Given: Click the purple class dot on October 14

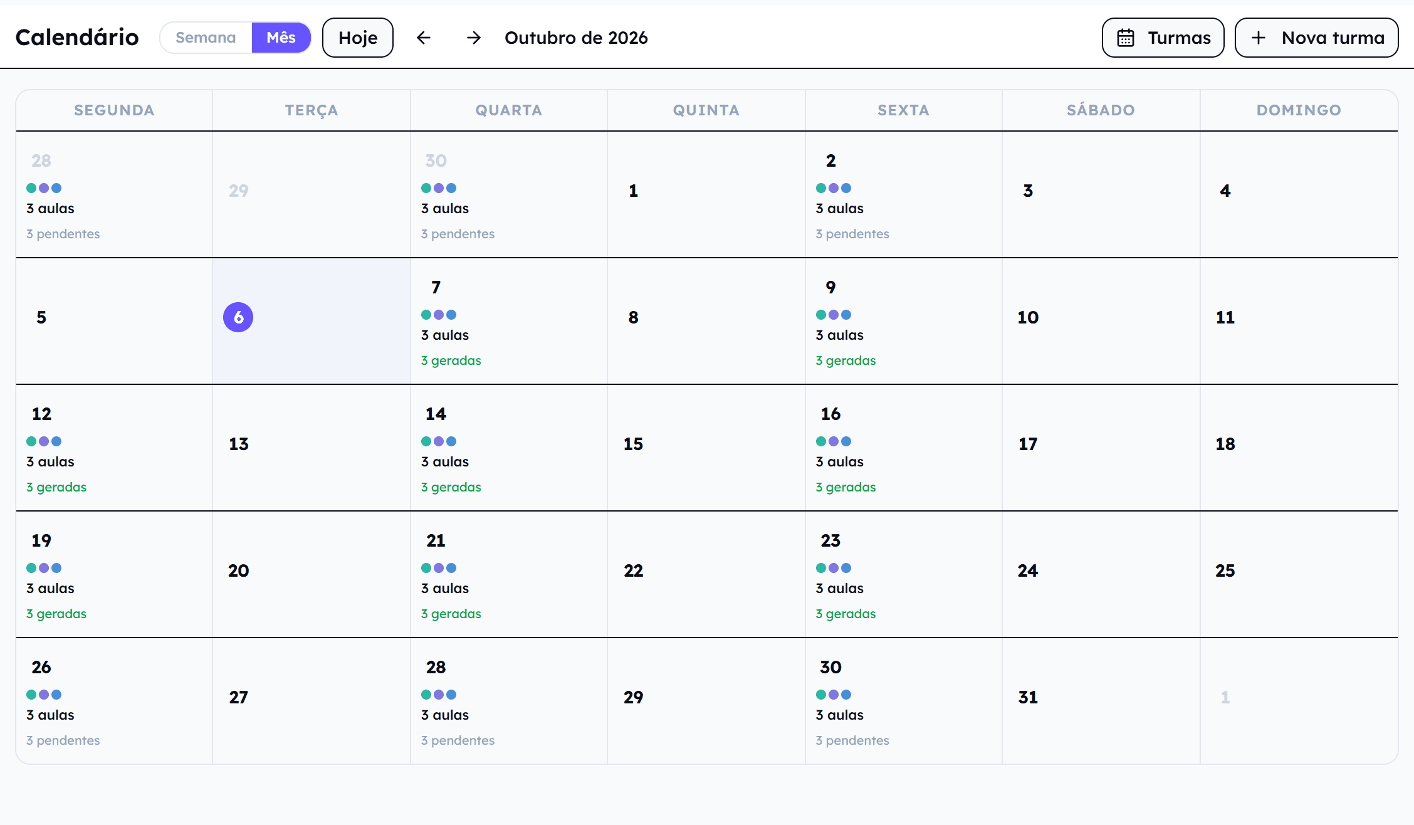Looking at the screenshot, I should point(439,441).
